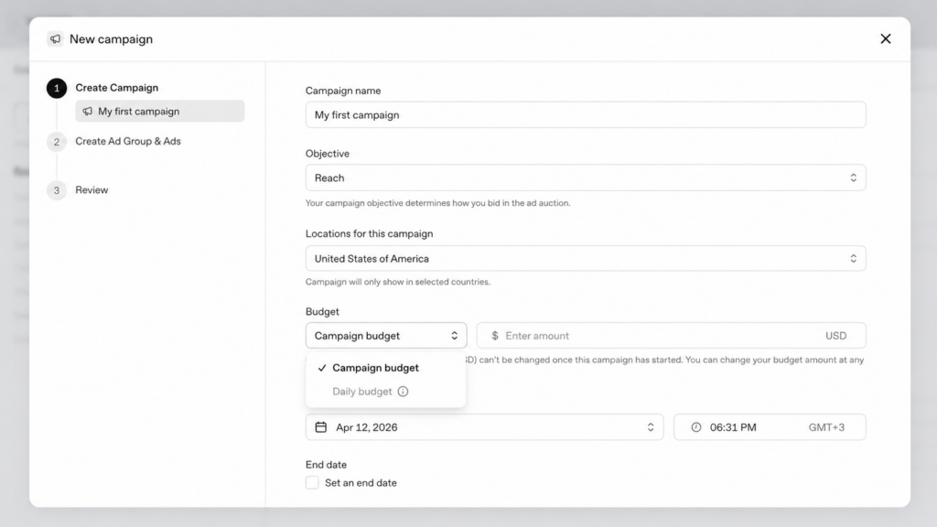Click the Objective helper text about ad auction
Screen dimensions: 937x527
[x=437, y=203]
